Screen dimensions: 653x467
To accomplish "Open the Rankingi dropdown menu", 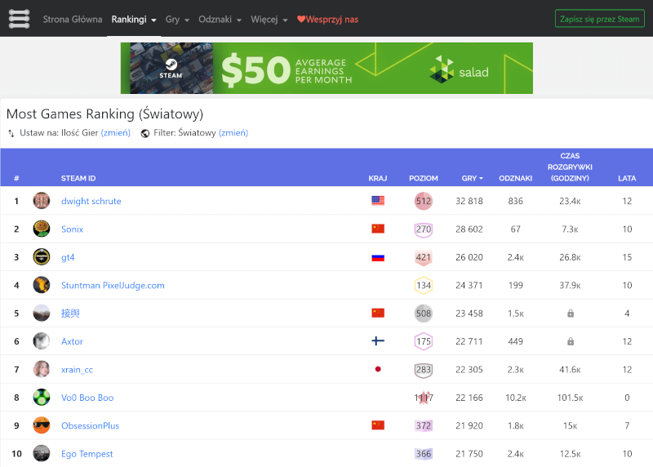I will 134,19.
